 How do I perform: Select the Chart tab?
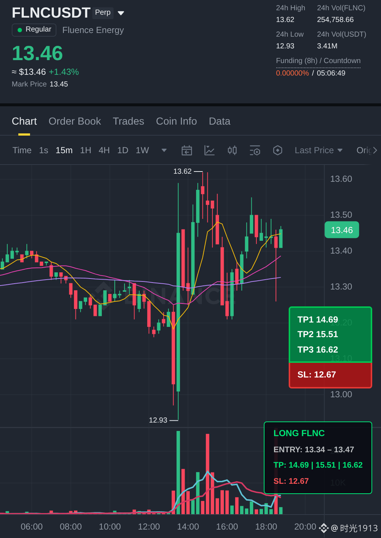(x=24, y=121)
